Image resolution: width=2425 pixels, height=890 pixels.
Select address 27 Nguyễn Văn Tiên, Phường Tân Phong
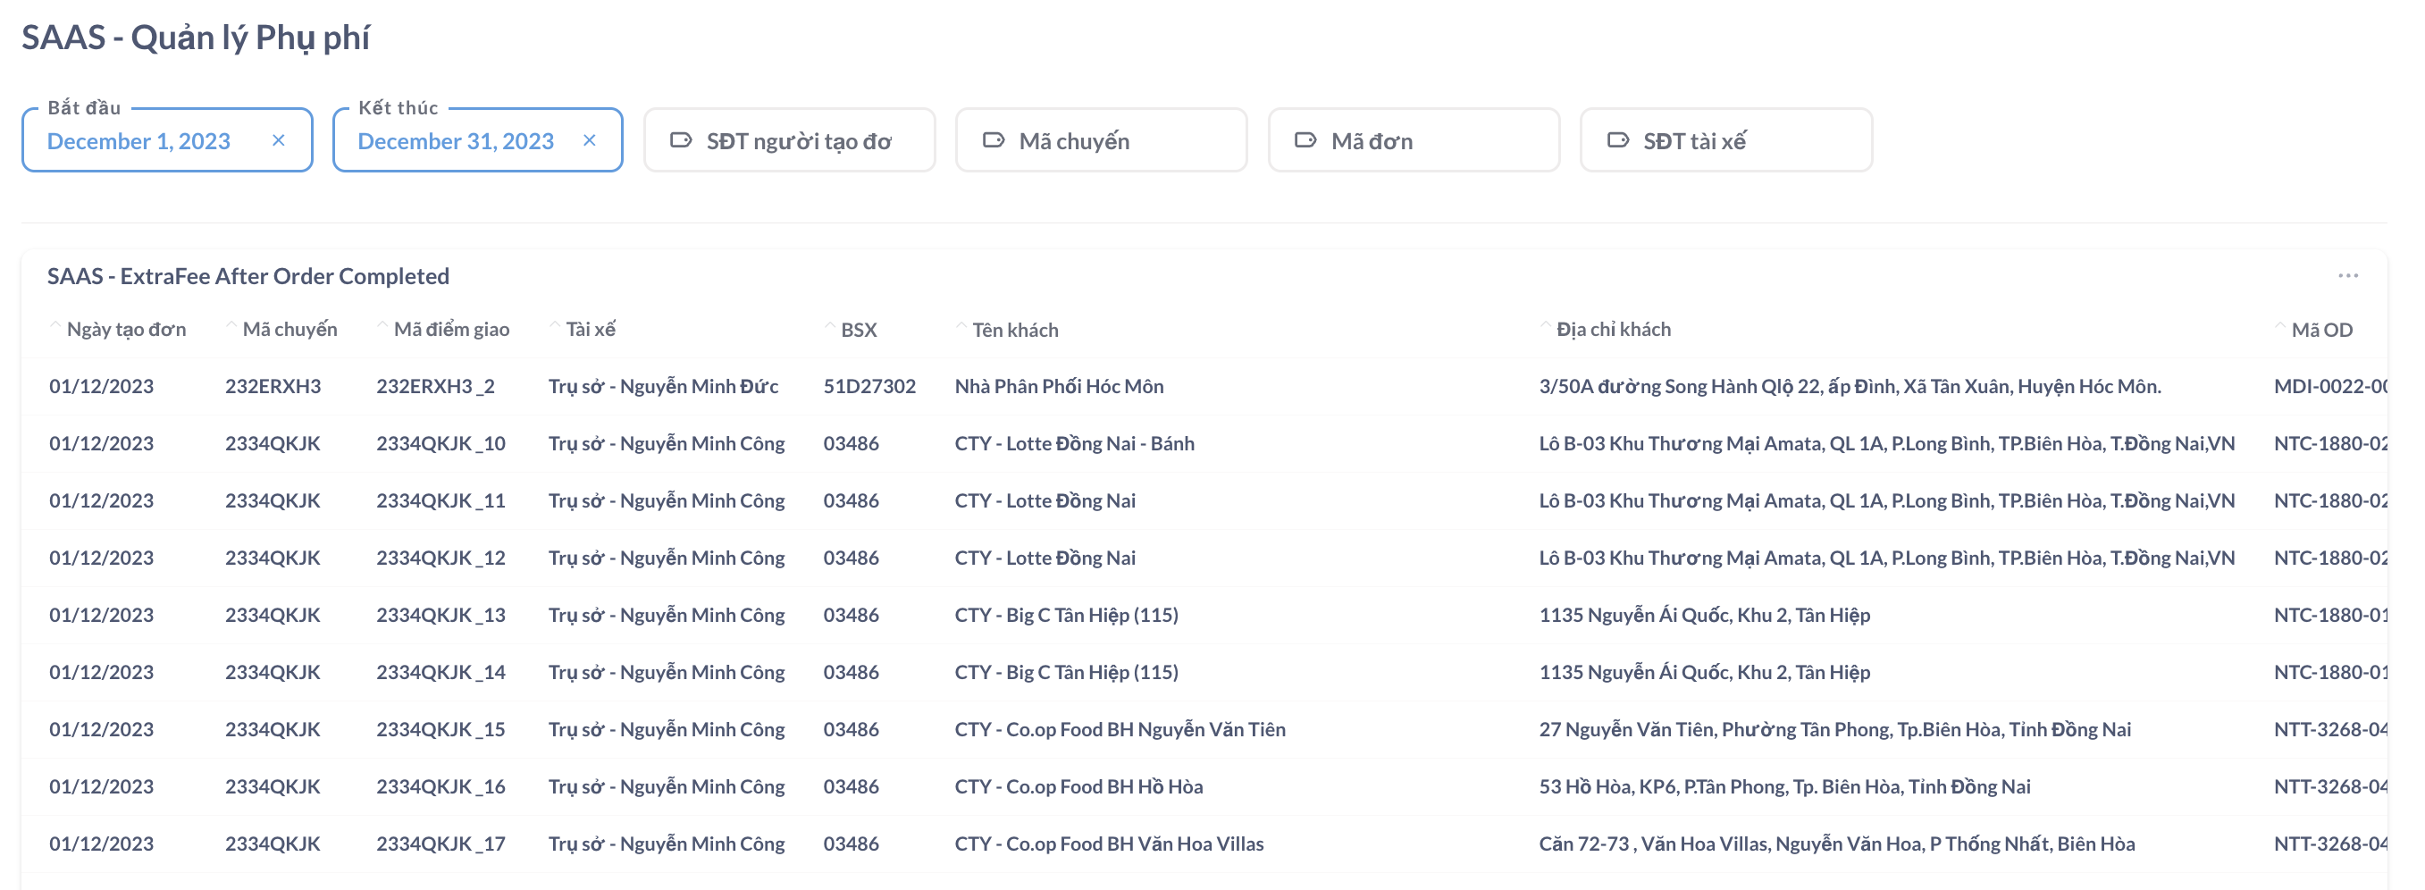pyautogui.click(x=1834, y=730)
